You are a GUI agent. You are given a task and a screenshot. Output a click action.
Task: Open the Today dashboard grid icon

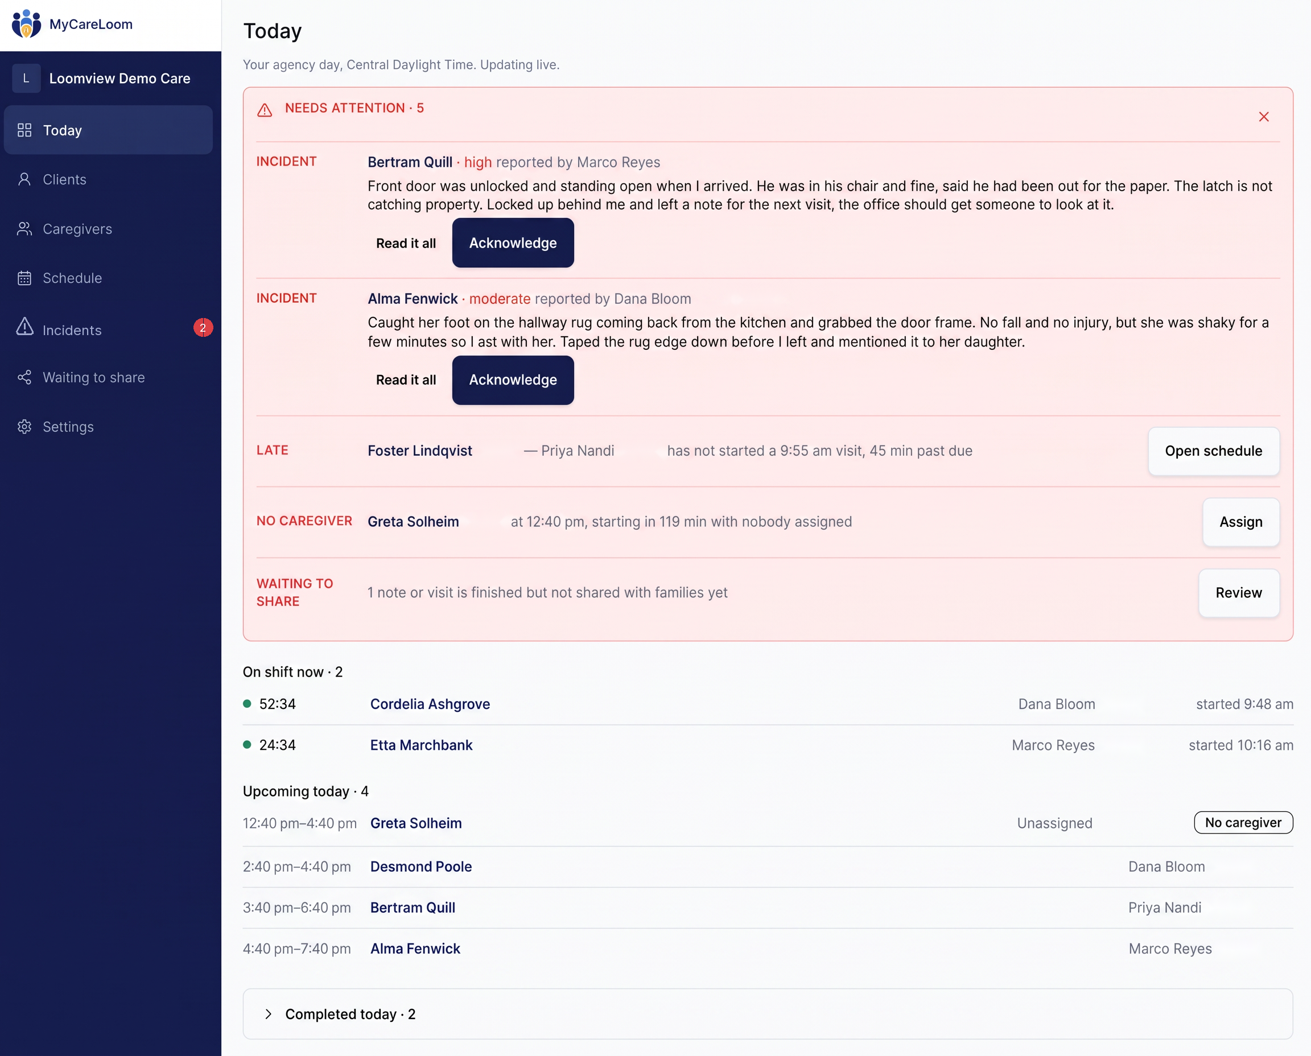24,130
